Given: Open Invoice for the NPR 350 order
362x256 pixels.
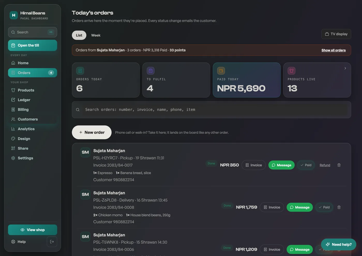Looking at the screenshot, I should pyautogui.click(x=254, y=165).
